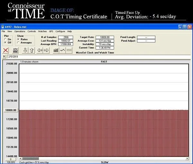Click the 18000.00 center rate button
This screenshot has width=193, height=164.
(11, 110)
